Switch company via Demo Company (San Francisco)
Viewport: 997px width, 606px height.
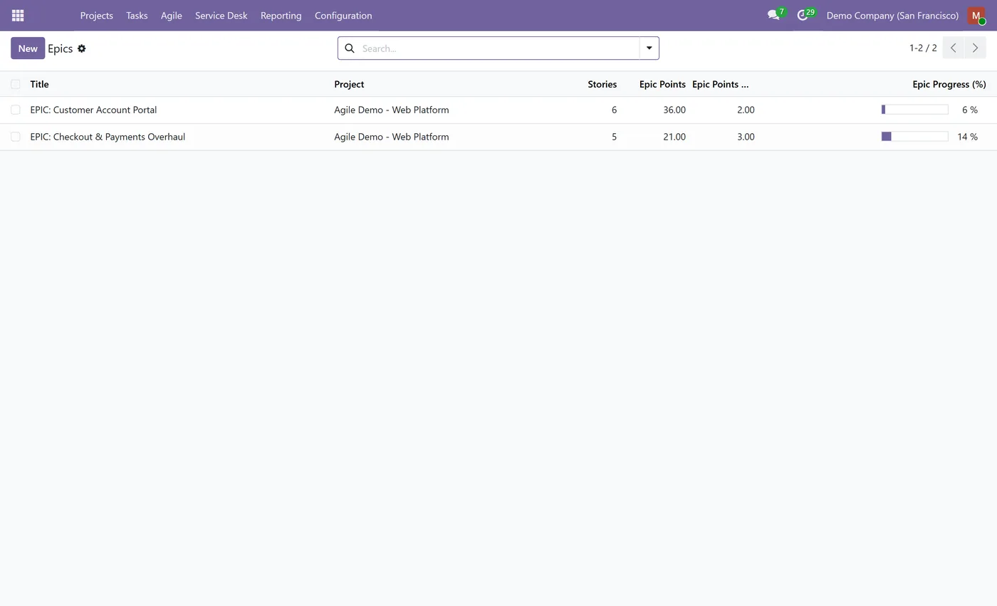pos(892,15)
